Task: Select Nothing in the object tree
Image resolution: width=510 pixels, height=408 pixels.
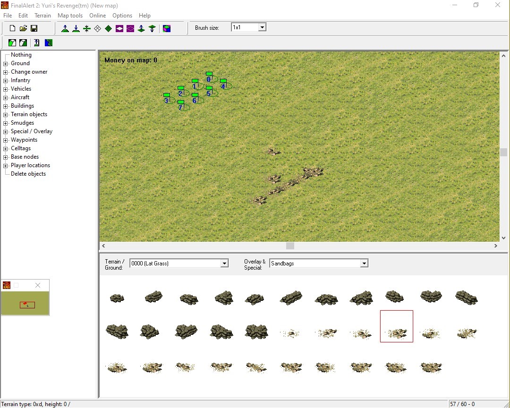Action: click(x=21, y=55)
